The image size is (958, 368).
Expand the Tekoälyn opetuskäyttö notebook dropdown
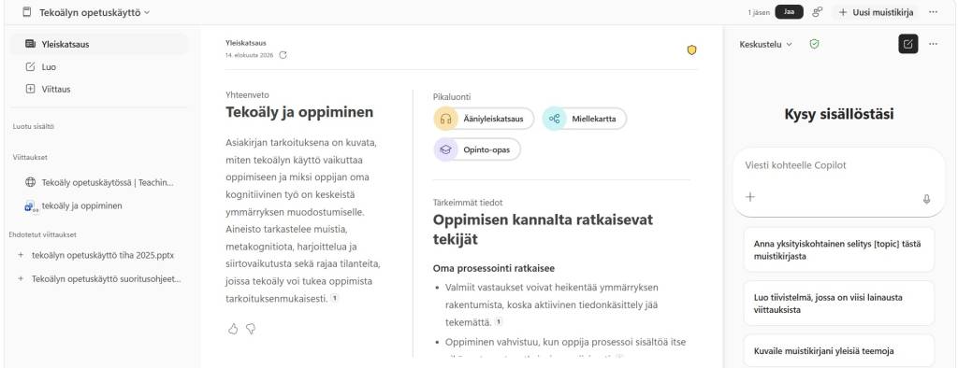(94, 12)
